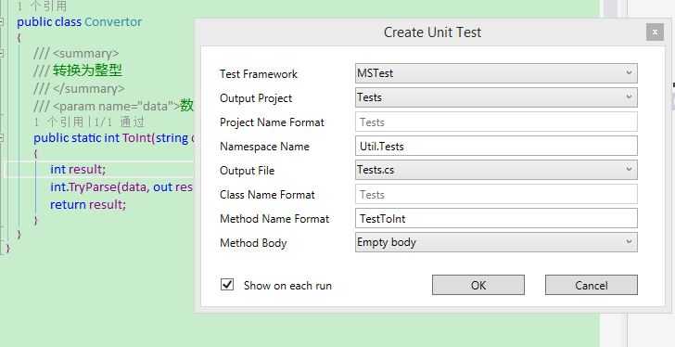This screenshot has height=347, width=675.
Task: Click the Convertor class name in code
Action: click(113, 21)
